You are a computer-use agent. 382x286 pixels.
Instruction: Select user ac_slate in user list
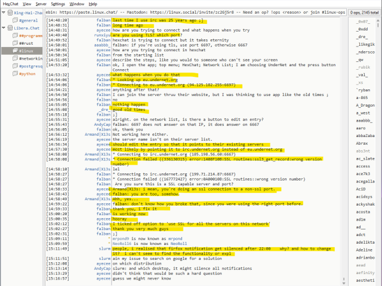[x=365, y=158]
